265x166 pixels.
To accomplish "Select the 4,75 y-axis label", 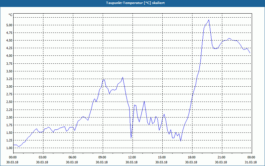I will (x=10, y=33).
